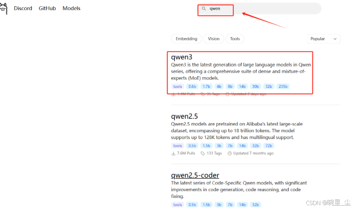The height and width of the screenshot is (209, 356).
Task: Click the qwen3 description paragraph
Action: click(x=241, y=71)
